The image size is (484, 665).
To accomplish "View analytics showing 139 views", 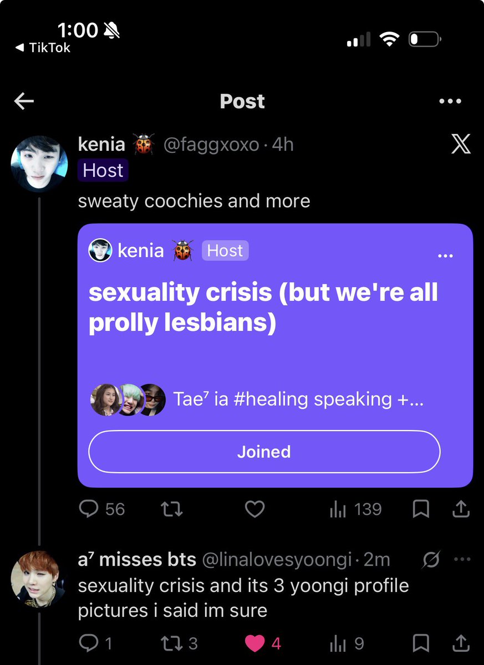I will tap(355, 509).
